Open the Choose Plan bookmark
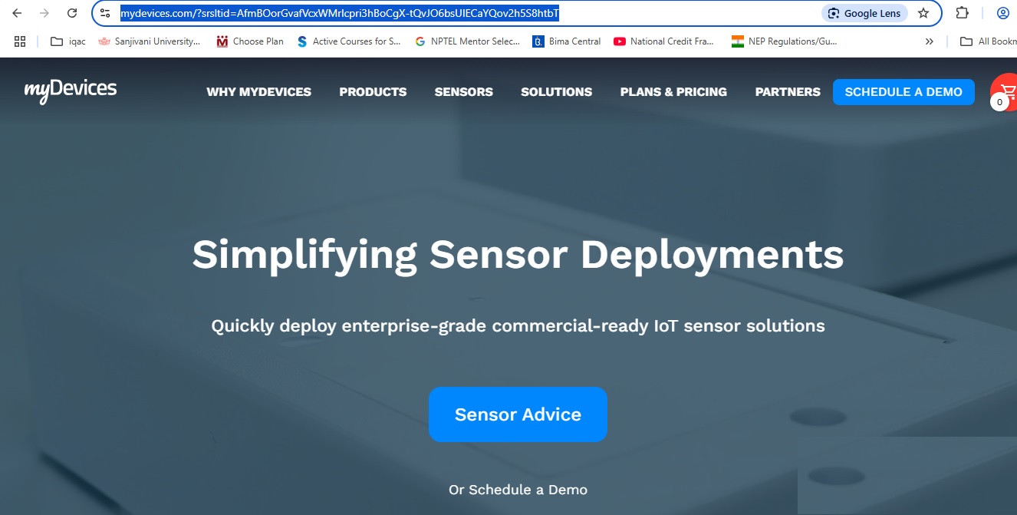The image size is (1017, 515). (x=250, y=41)
